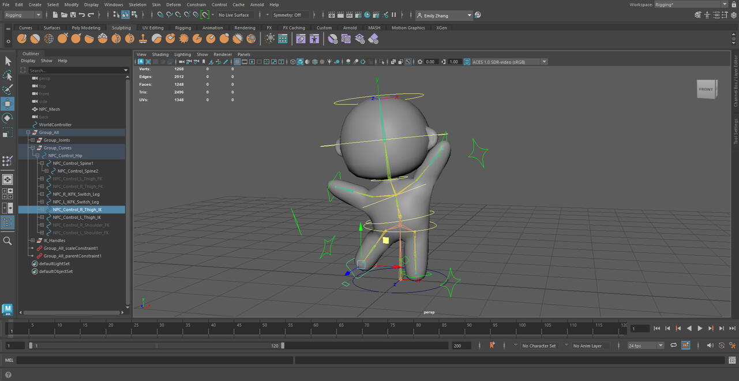Toggle playback looping button

click(x=673, y=345)
